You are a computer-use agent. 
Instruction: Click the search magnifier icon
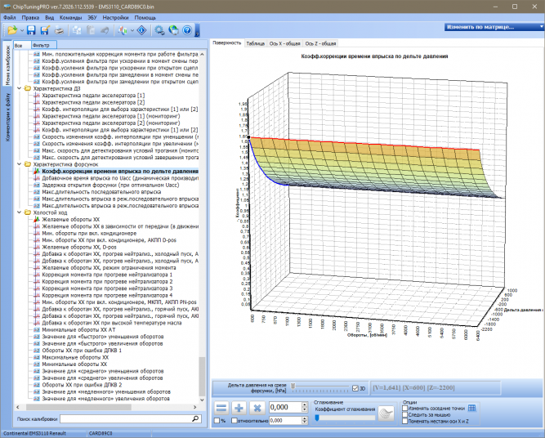[x=195, y=418]
